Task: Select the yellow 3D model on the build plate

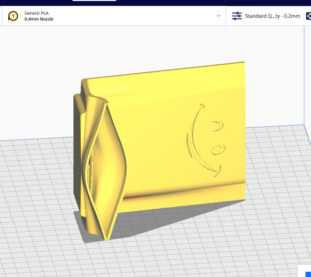Action: click(159, 152)
